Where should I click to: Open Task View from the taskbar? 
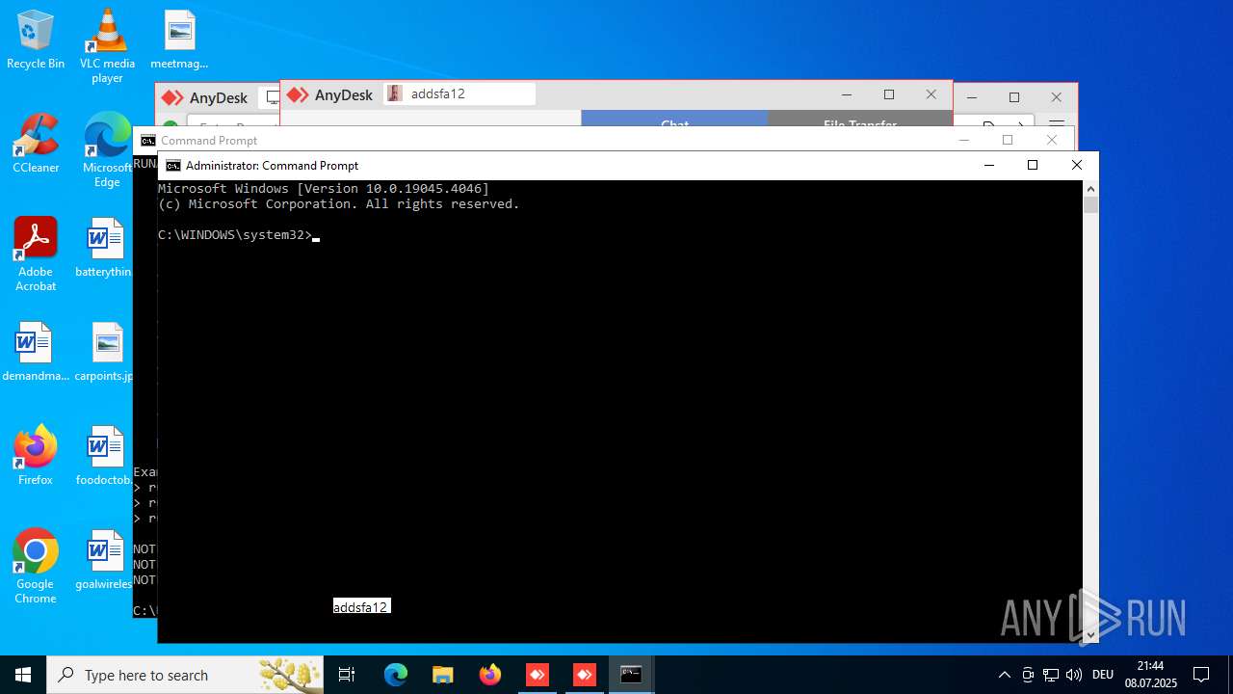tap(347, 675)
